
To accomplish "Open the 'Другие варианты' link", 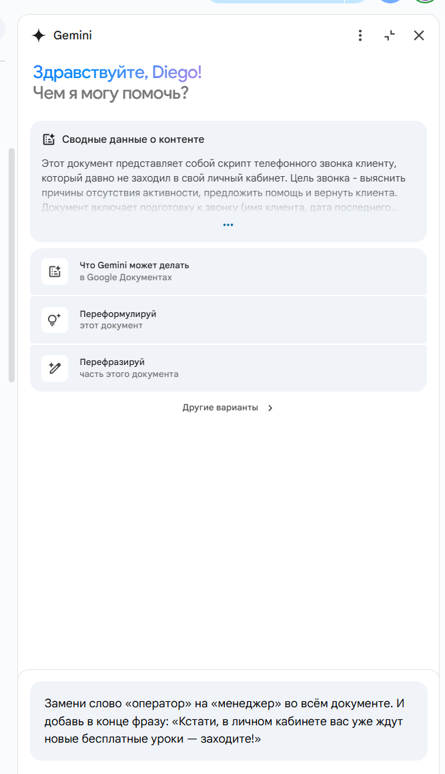I will [x=220, y=408].
